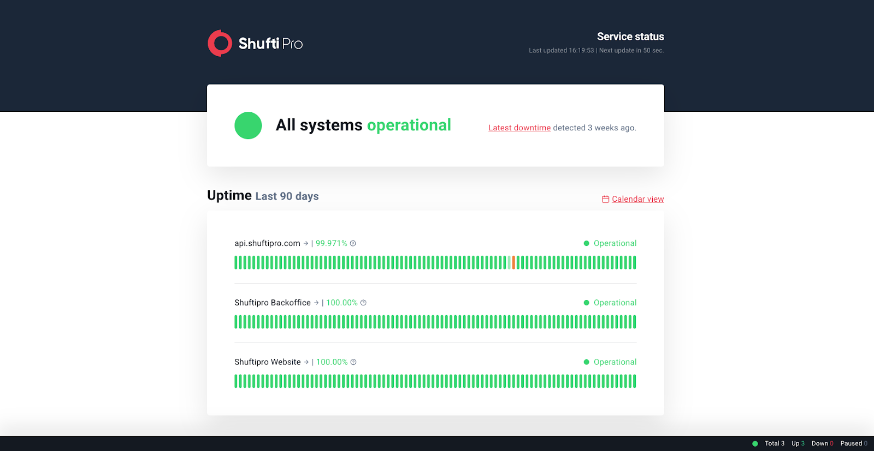
Task: Click the Service status heading
Action: click(x=630, y=37)
